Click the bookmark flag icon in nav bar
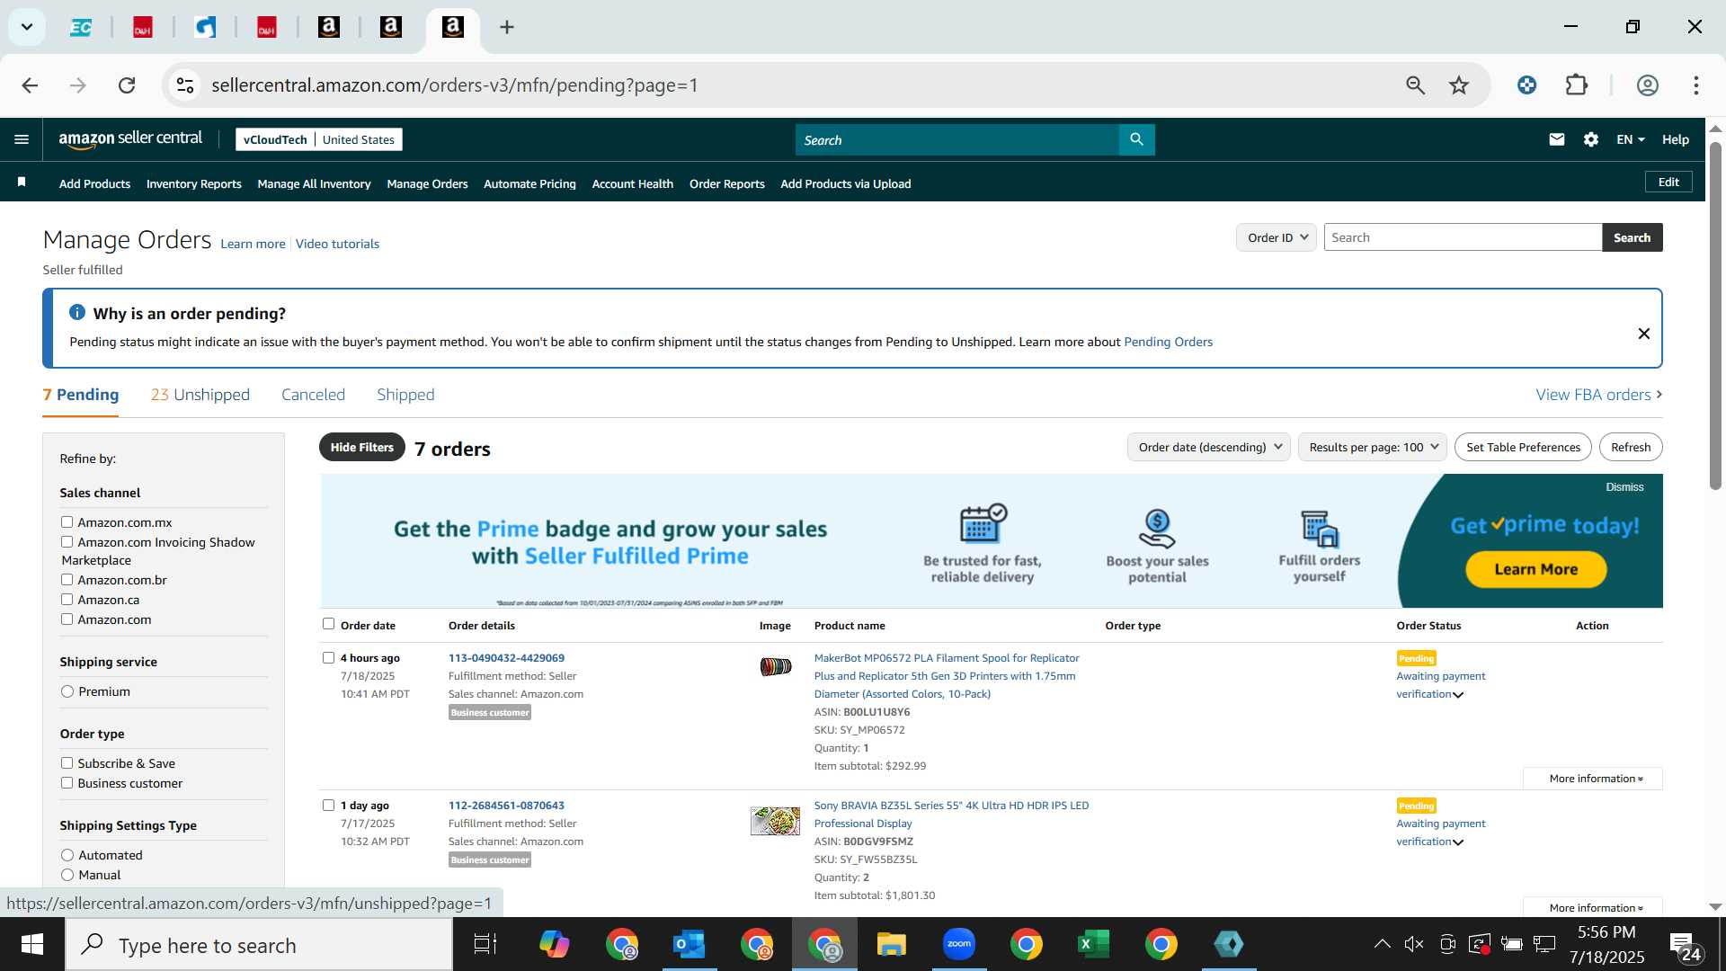Screen dimensions: 1726x971 [x=22, y=183]
